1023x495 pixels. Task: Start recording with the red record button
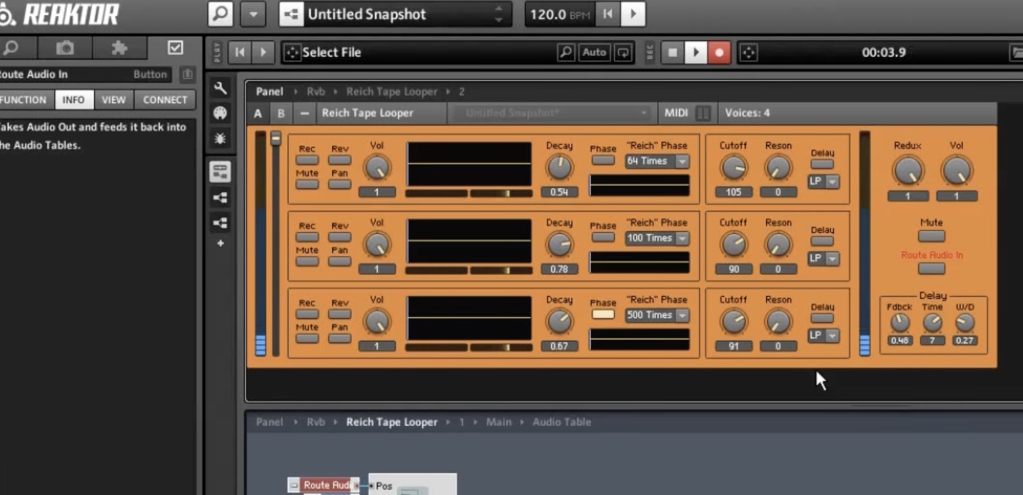[x=719, y=52]
